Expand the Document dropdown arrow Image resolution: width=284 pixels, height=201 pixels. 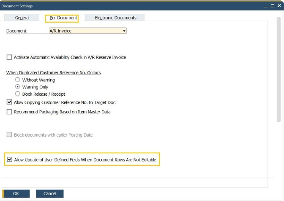[x=124, y=31]
